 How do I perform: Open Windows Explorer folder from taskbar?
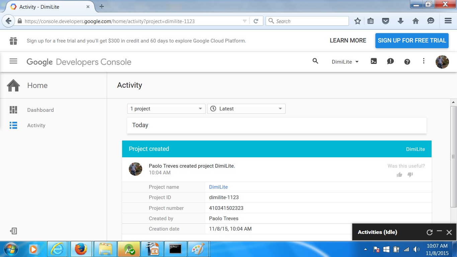[105, 249]
